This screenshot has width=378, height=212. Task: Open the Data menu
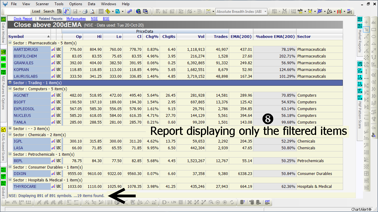pos(92,4)
